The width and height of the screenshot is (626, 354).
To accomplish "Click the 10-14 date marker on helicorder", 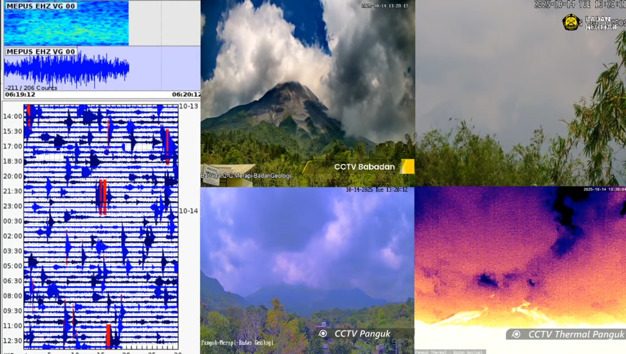I will [188, 211].
